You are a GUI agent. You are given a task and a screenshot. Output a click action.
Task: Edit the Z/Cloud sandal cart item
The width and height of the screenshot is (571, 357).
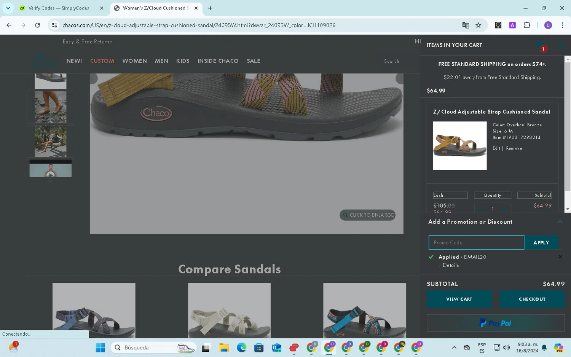[x=496, y=148]
